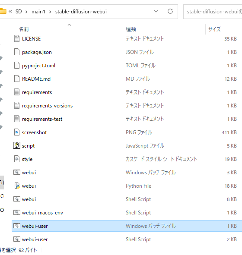Expand the SD breadcrumb arrow
The image size is (242, 255).
pos(26,12)
